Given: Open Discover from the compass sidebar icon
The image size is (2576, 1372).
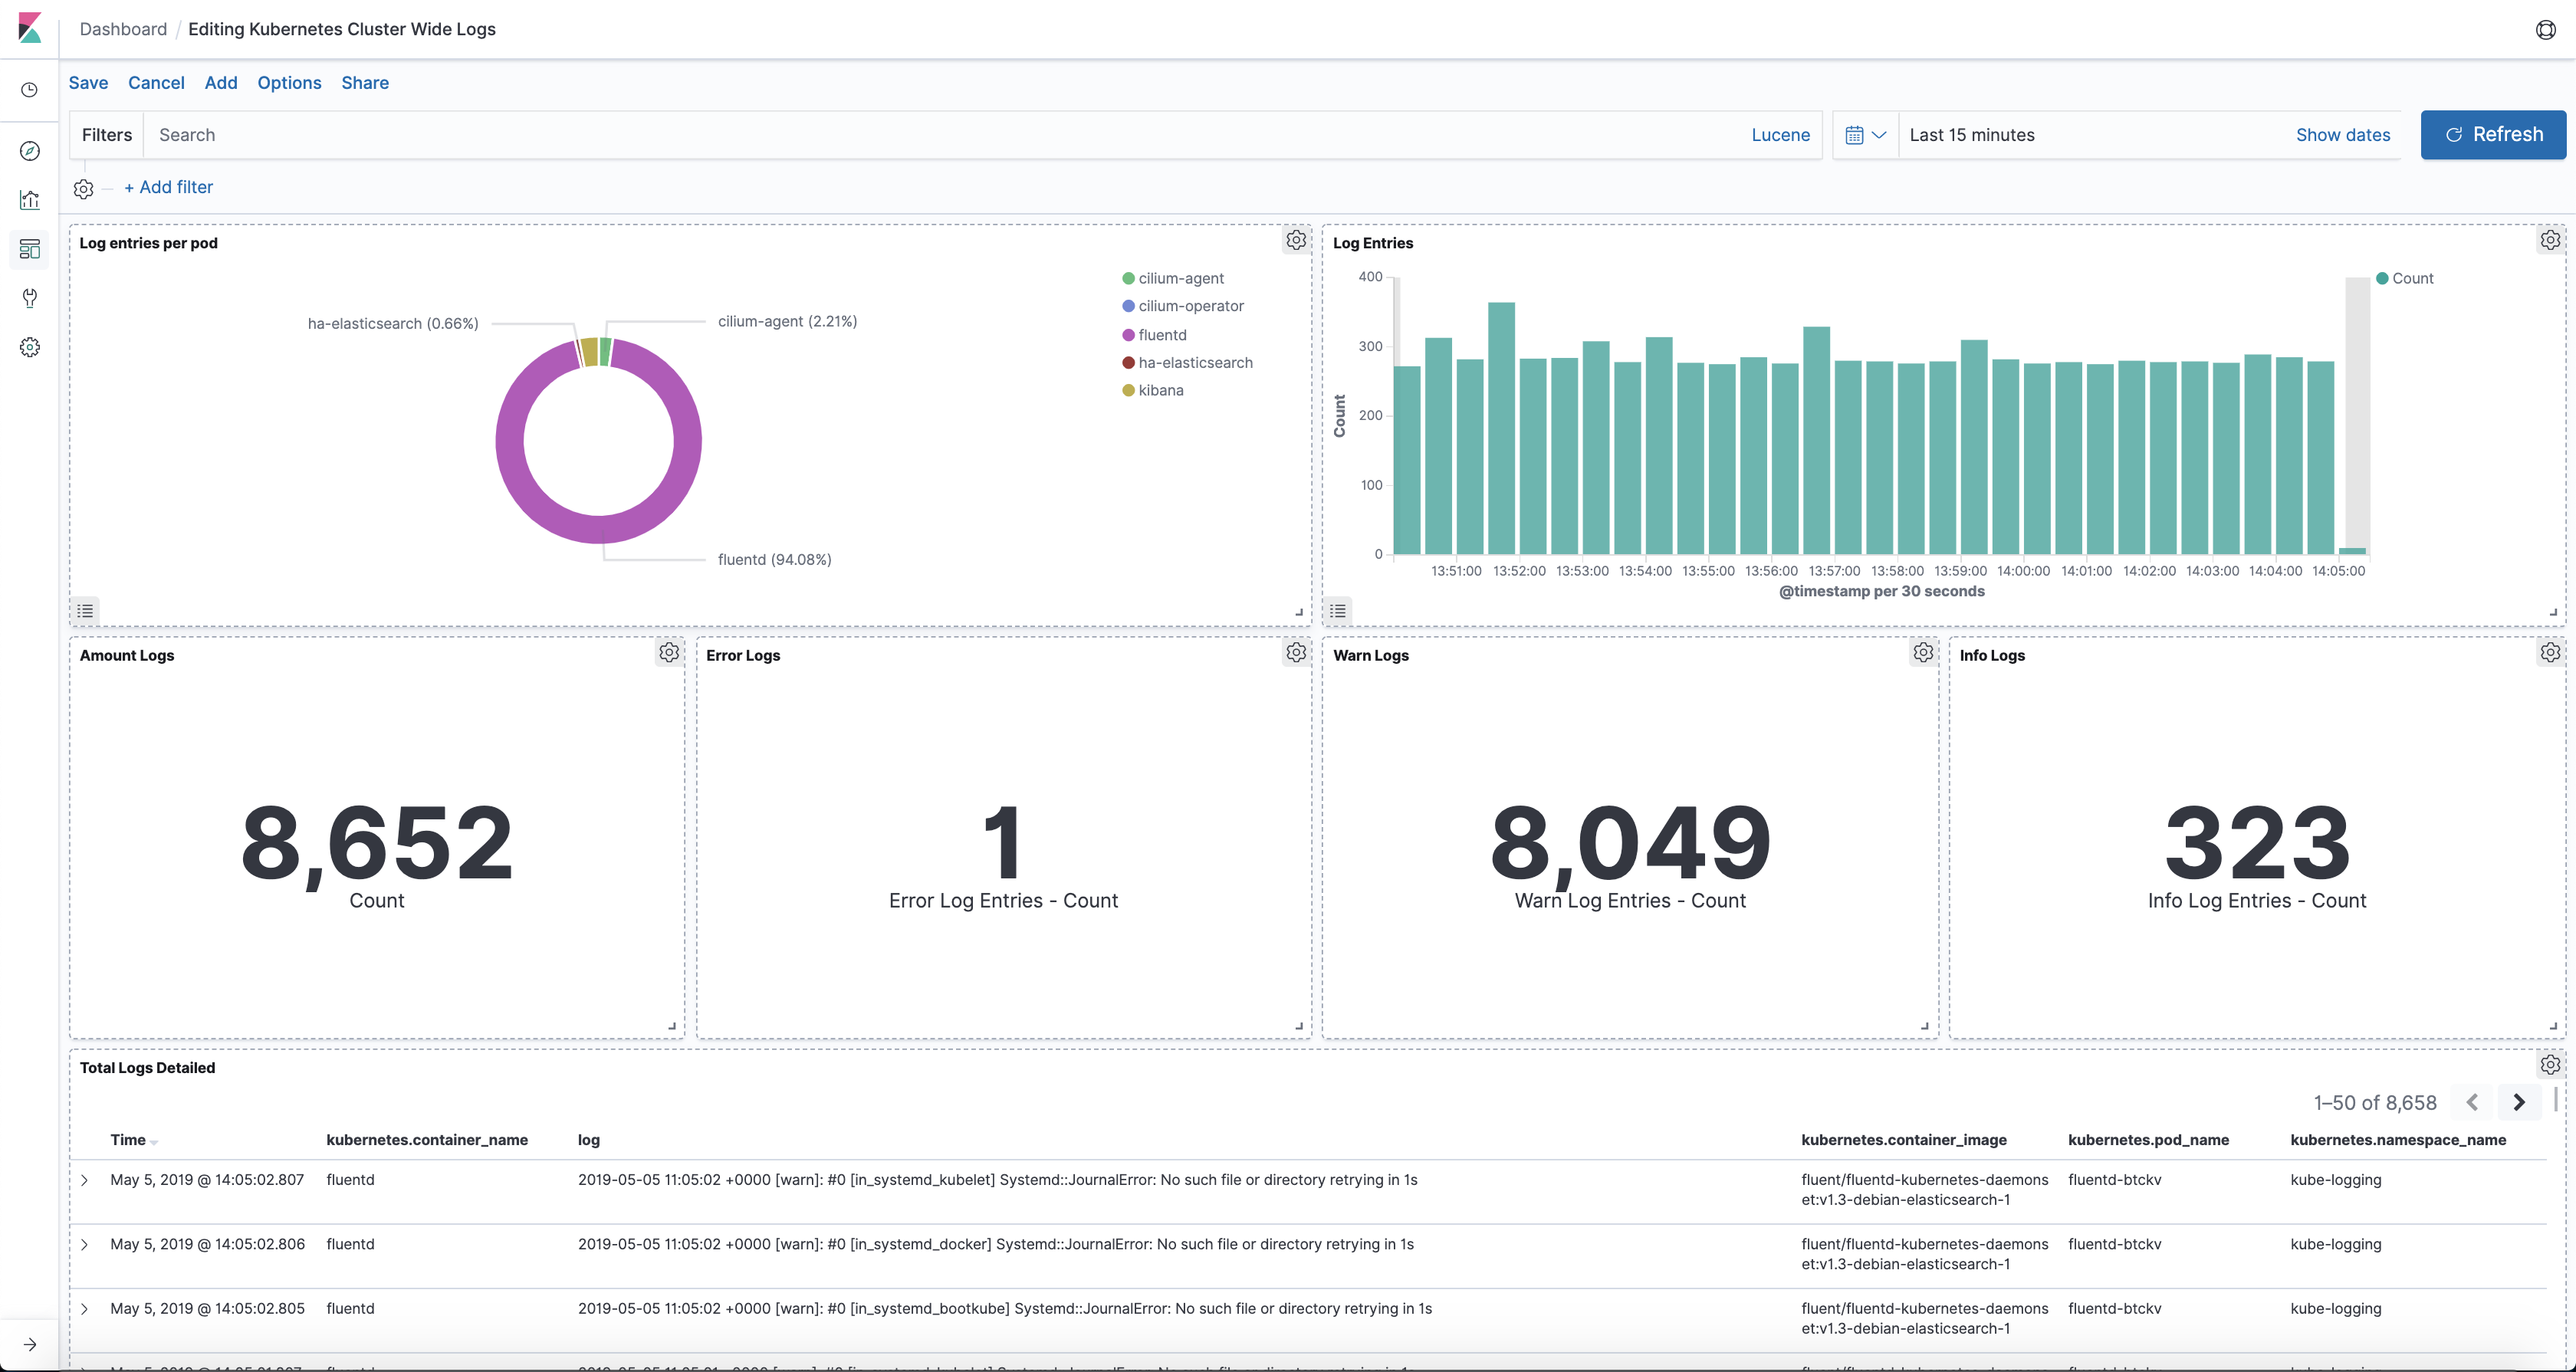Looking at the screenshot, I should [30, 150].
